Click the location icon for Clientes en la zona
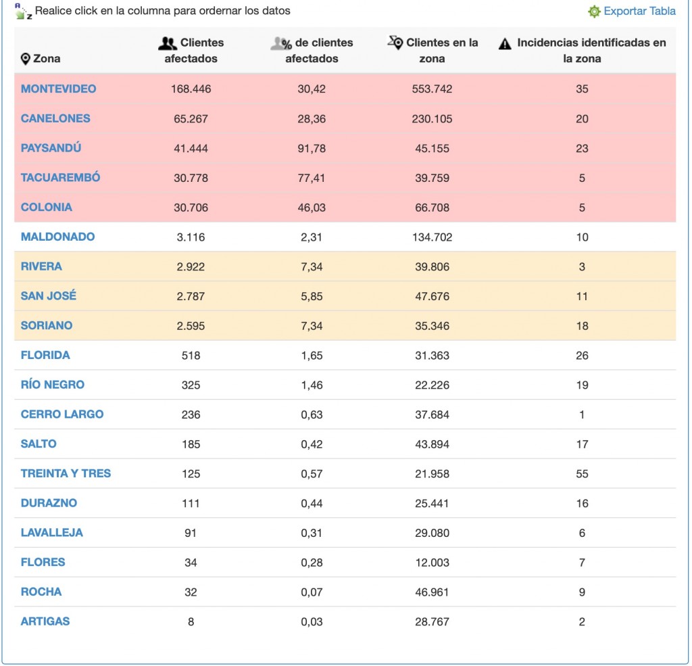Image resolution: width=692 pixels, height=666 pixels. tap(395, 43)
